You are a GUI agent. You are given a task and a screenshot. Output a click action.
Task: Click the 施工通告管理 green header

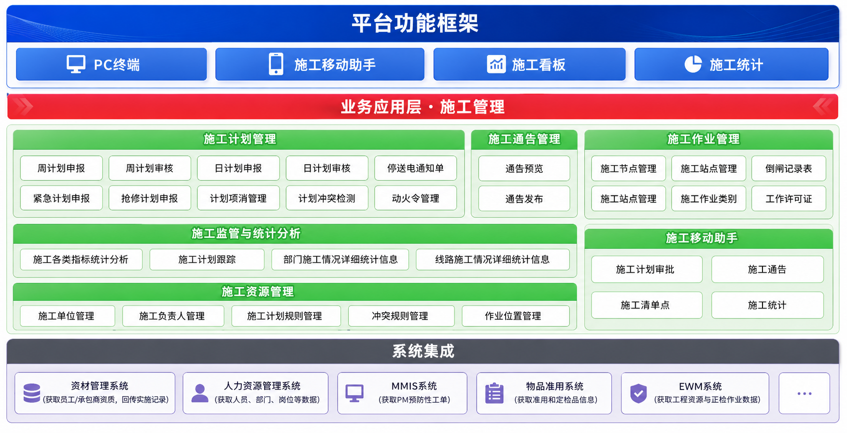tap(524, 139)
